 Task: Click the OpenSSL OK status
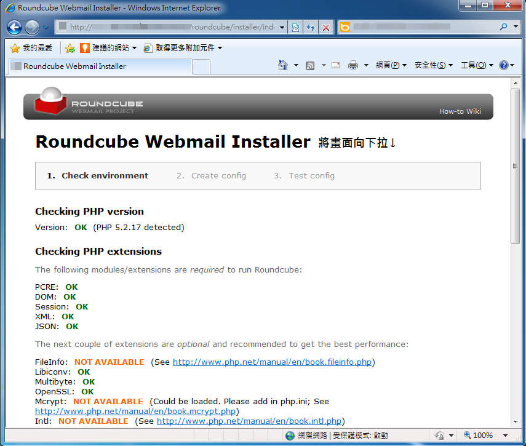point(87,392)
